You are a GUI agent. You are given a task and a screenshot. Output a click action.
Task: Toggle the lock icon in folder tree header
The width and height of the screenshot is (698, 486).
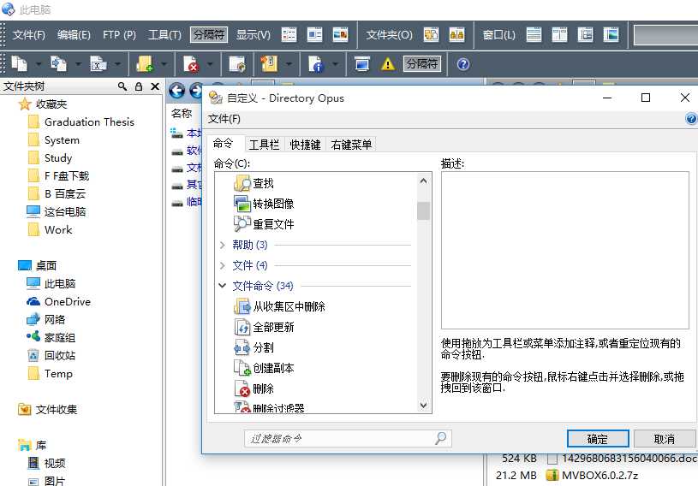[139, 86]
